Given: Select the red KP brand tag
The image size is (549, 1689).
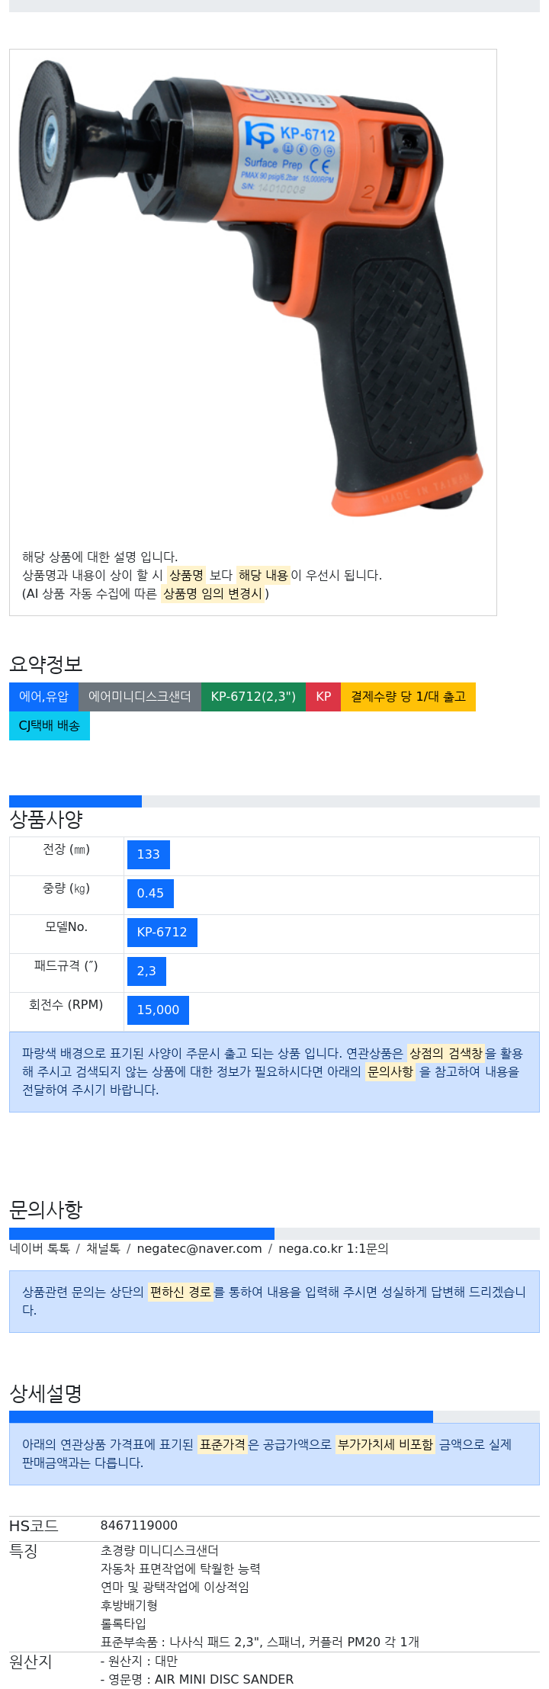Looking at the screenshot, I should 323,697.
